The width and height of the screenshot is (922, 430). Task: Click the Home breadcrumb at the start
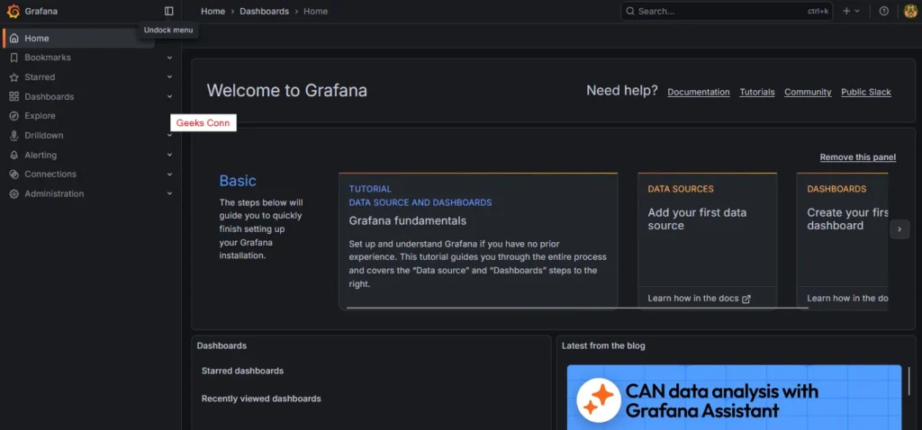[x=212, y=11]
